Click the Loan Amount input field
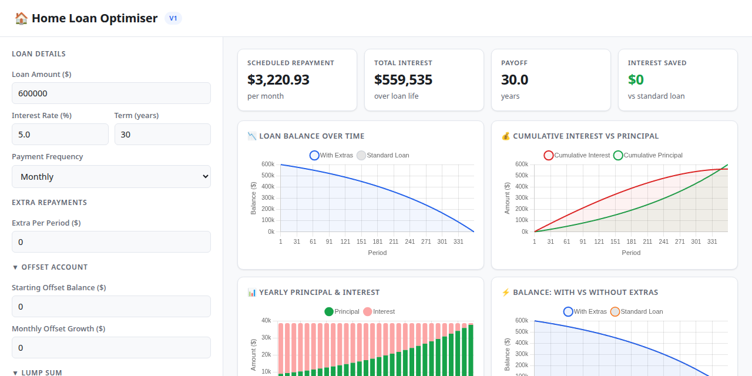This screenshot has height=376, width=752. point(111,93)
